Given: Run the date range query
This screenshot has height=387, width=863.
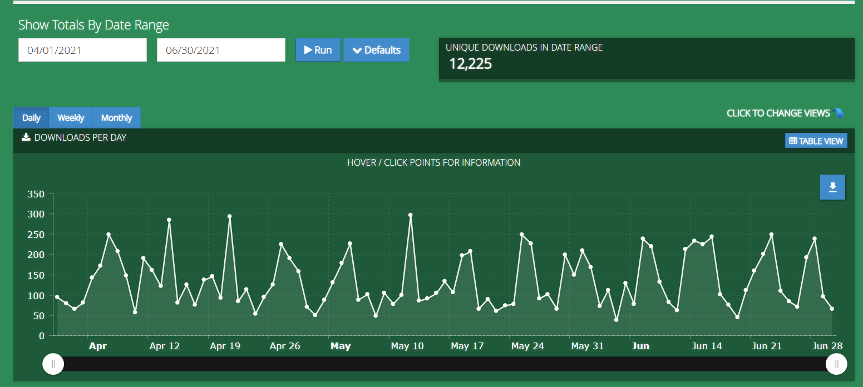Looking at the screenshot, I should (318, 50).
